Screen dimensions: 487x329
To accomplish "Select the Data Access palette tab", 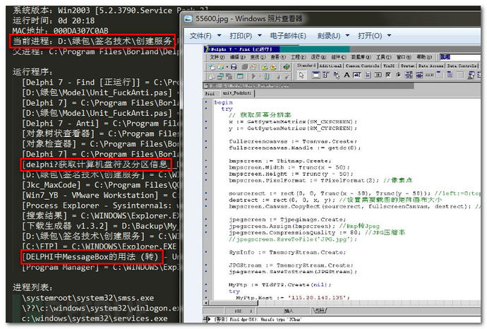I will [x=431, y=66].
